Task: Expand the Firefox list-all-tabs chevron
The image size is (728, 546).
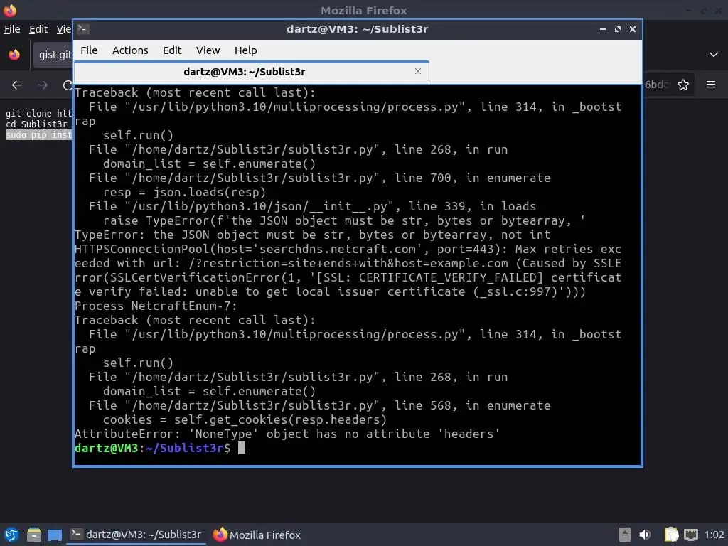Action: coord(714,55)
